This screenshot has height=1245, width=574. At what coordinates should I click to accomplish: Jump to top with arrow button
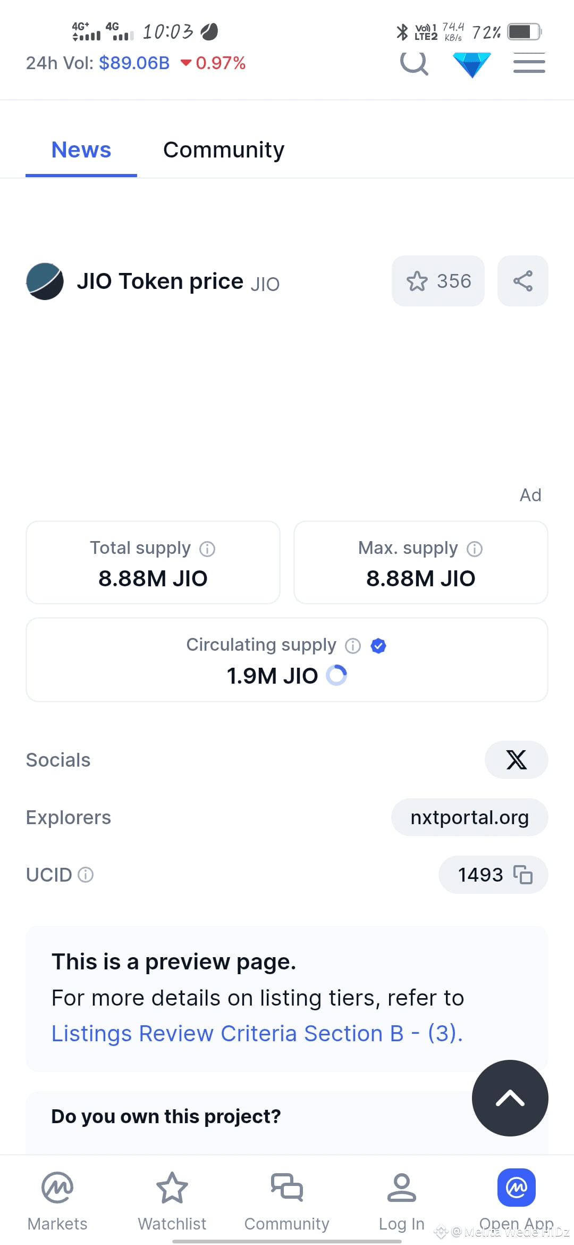click(x=510, y=1098)
